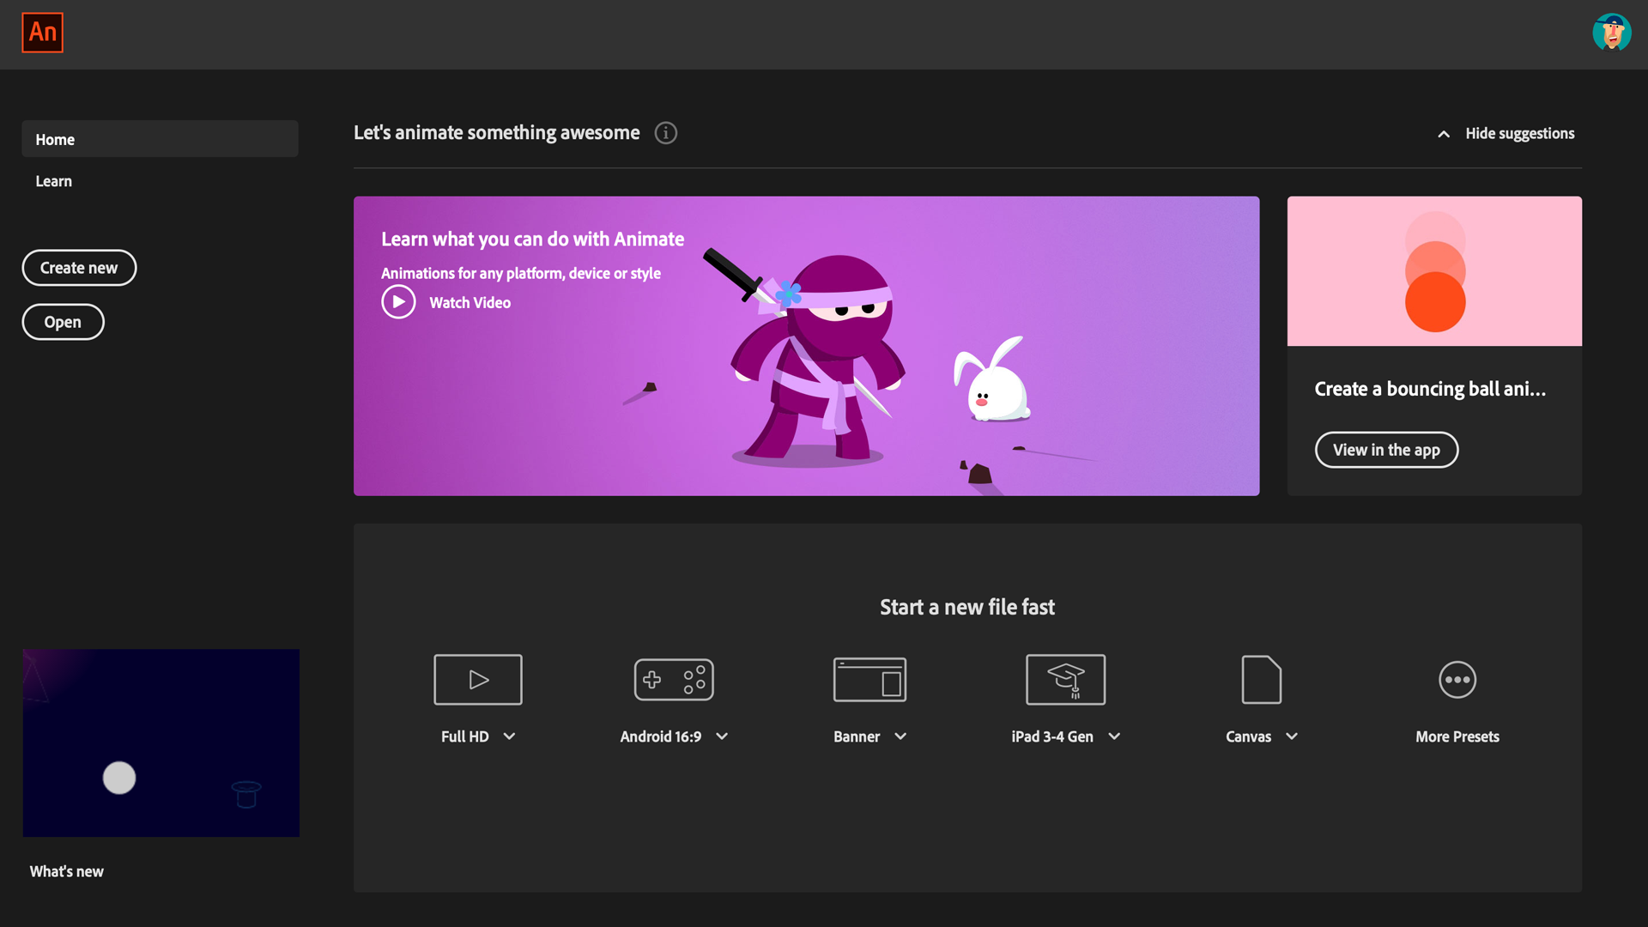Viewport: 1648px width, 927px height.
Task: Open the What's new preview thumbnail
Action: (x=161, y=742)
